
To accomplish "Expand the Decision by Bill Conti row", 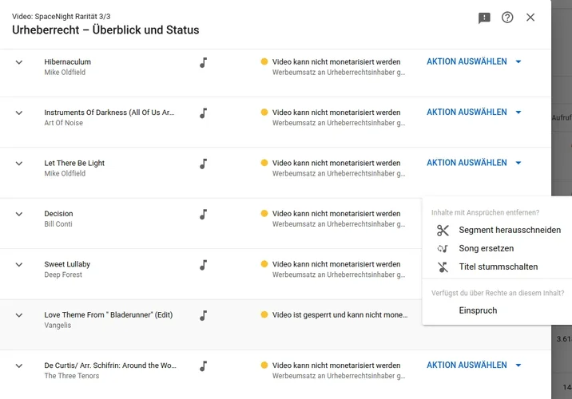I will click(19, 214).
